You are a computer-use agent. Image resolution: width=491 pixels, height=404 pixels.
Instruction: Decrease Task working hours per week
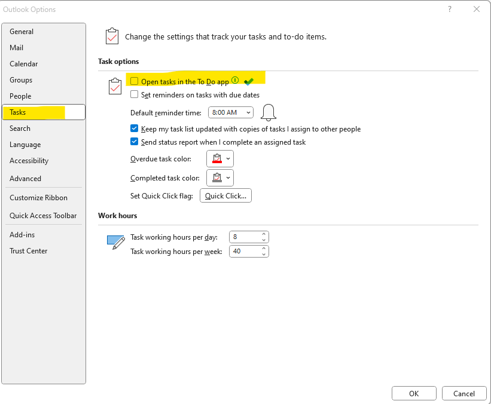pos(264,255)
